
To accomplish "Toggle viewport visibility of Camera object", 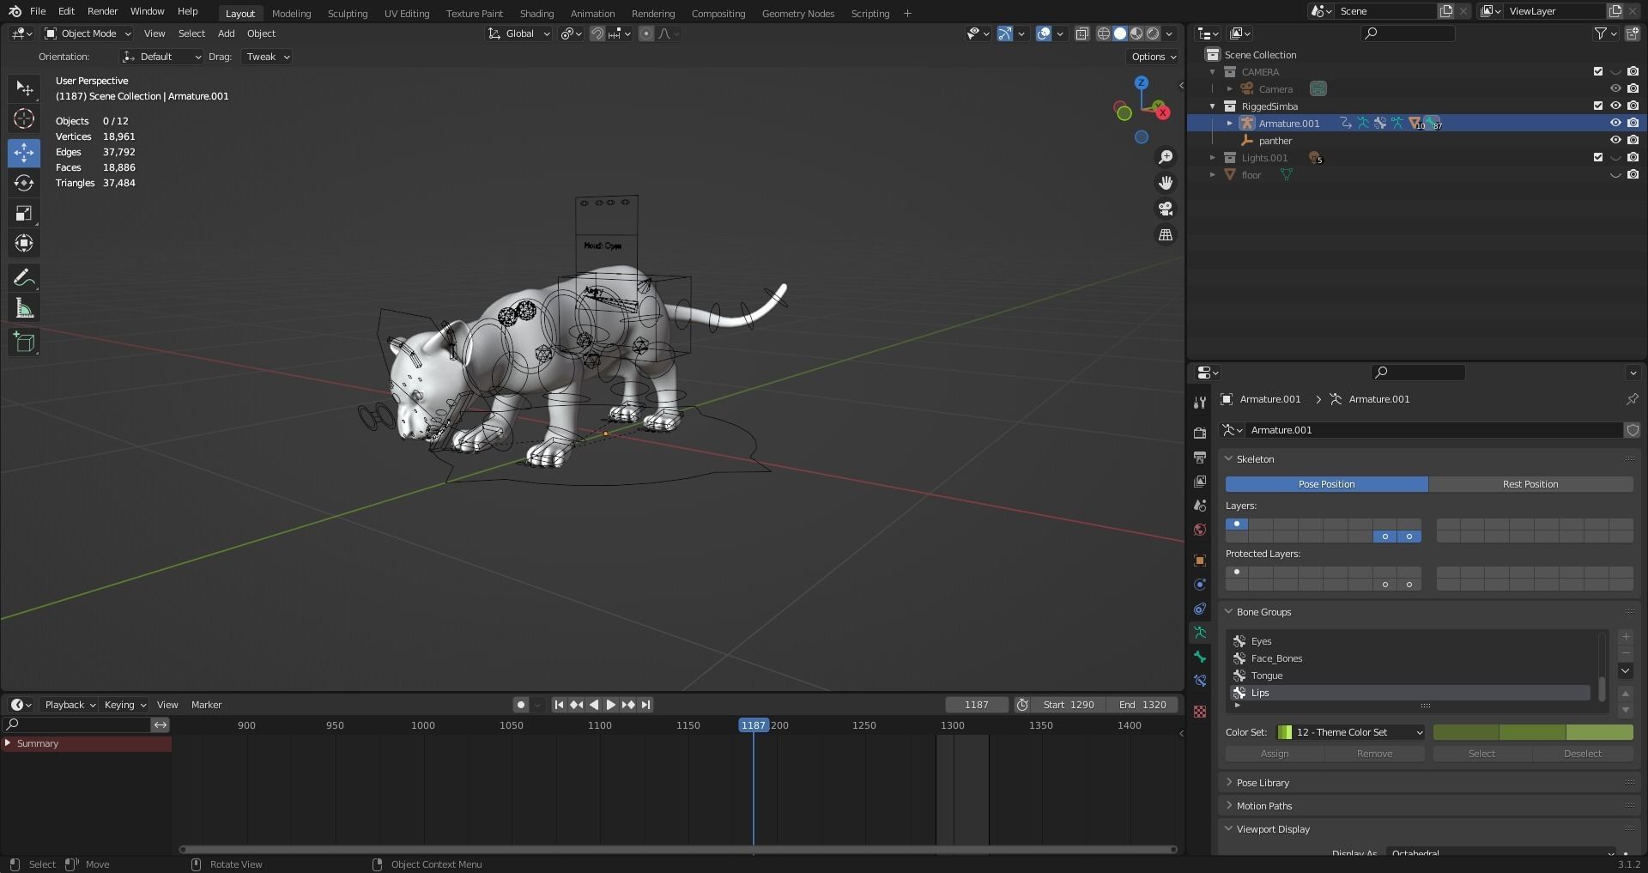I will point(1615,88).
